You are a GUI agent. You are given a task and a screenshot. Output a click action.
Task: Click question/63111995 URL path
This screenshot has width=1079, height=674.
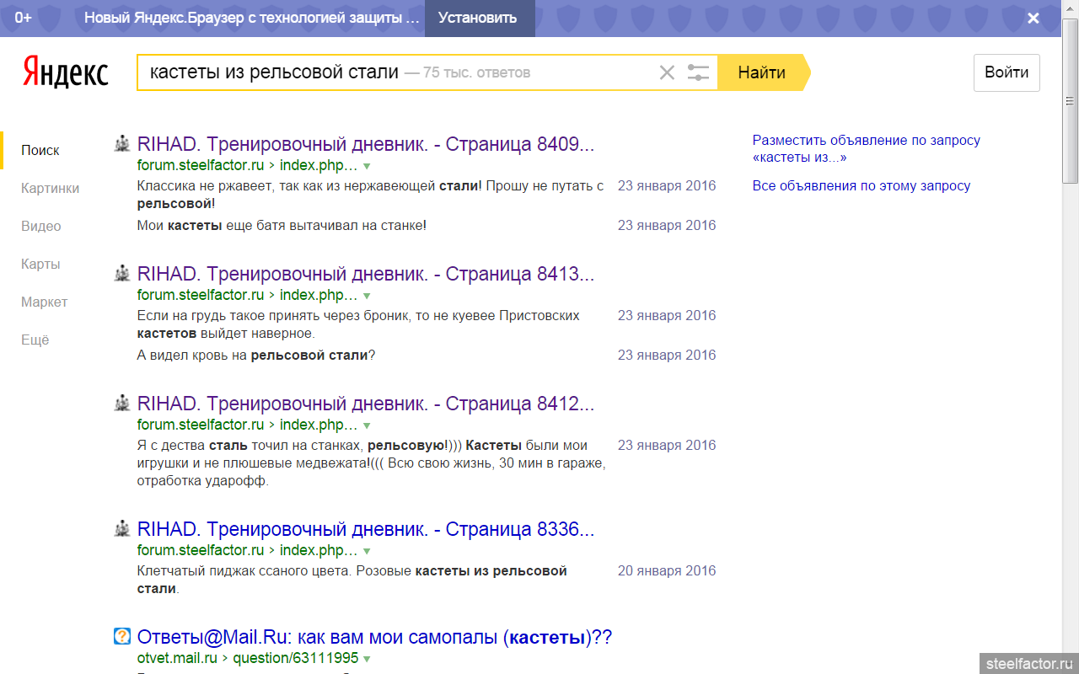[296, 658]
